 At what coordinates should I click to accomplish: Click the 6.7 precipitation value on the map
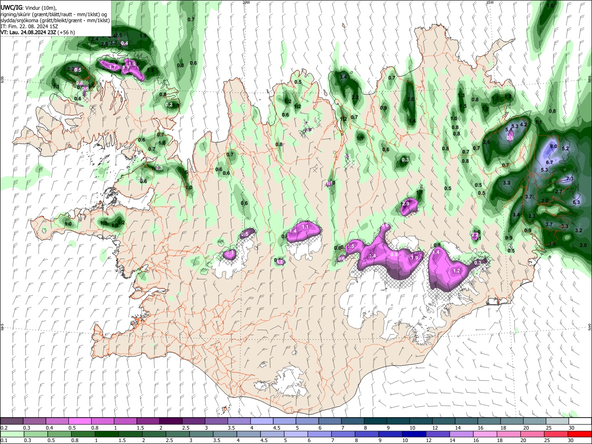click(x=549, y=162)
